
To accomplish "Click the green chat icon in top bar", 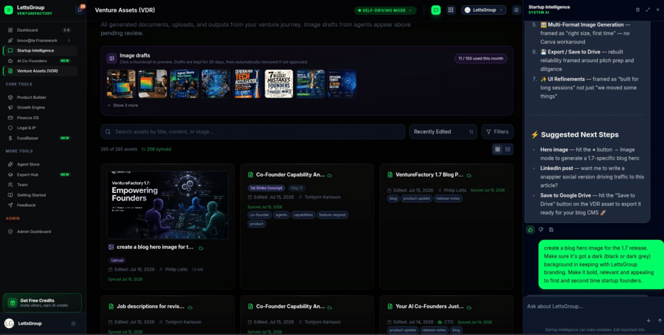I will 436,10.
